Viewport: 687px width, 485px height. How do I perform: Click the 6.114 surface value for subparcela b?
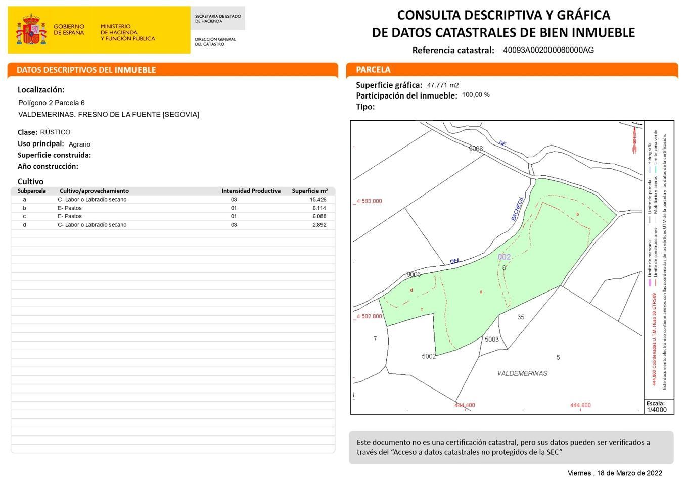click(x=319, y=208)
